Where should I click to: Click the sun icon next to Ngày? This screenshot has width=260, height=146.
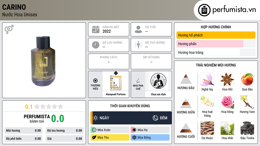point(95,118)
